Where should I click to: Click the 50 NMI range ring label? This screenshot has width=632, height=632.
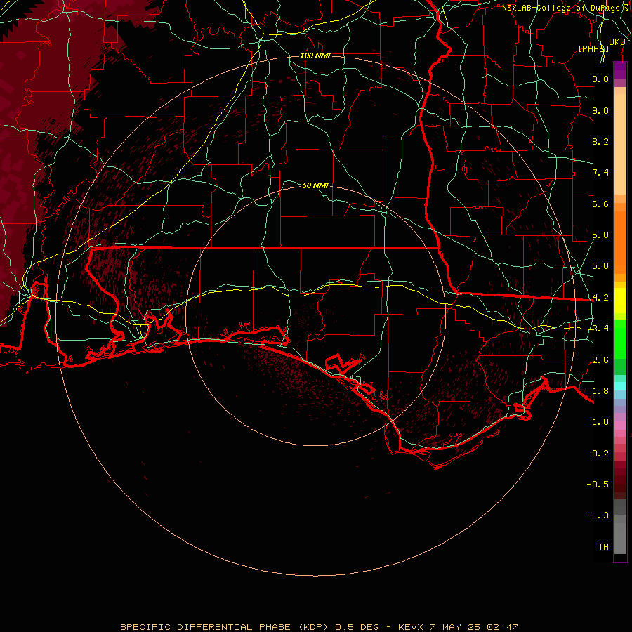[315, 185]
